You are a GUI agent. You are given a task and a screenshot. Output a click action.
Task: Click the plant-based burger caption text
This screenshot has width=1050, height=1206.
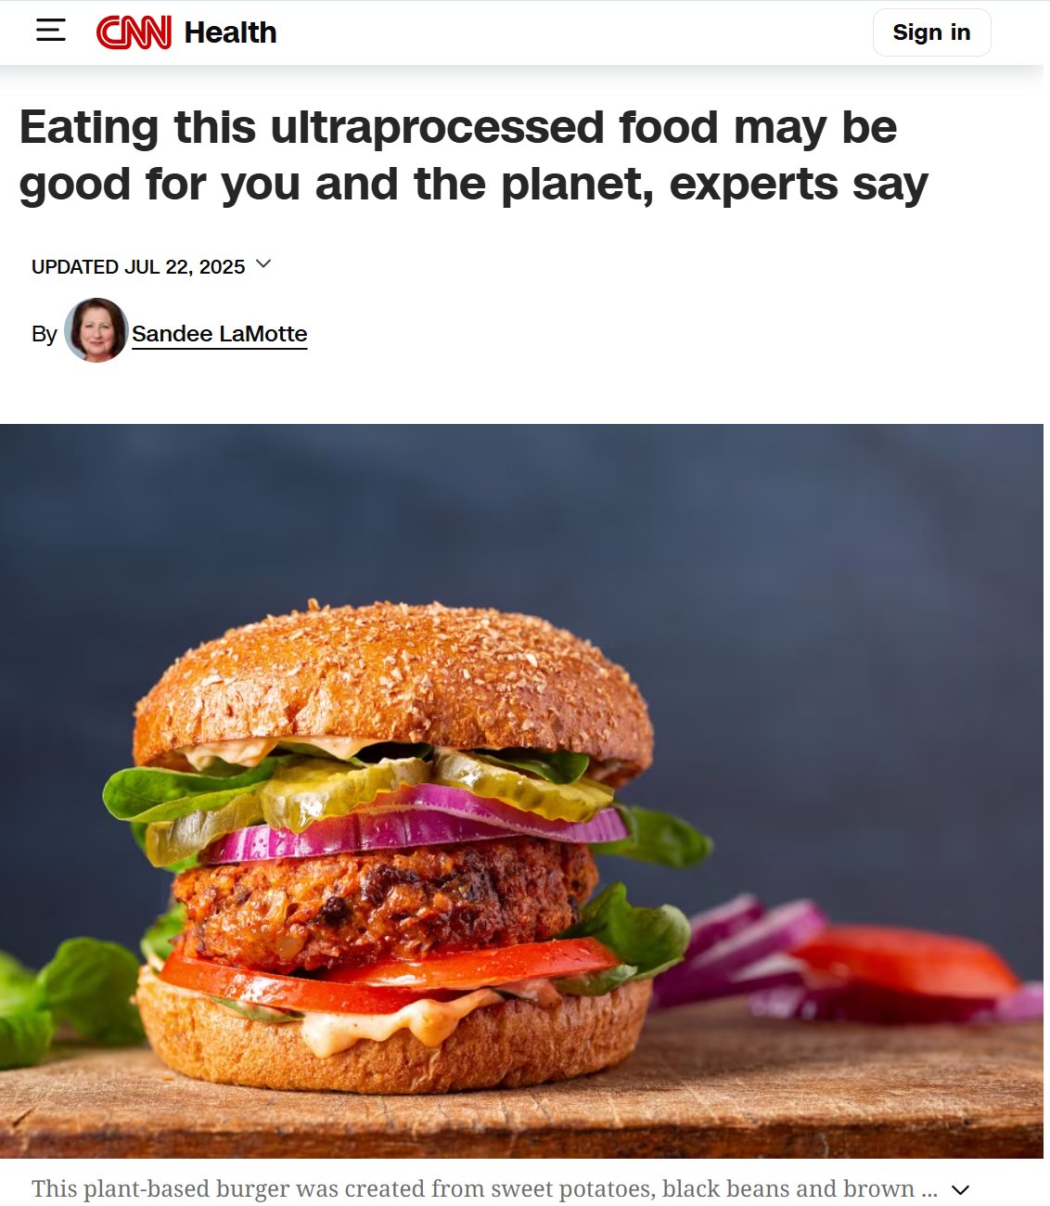pyautogui.click(x=484, y=1189)
